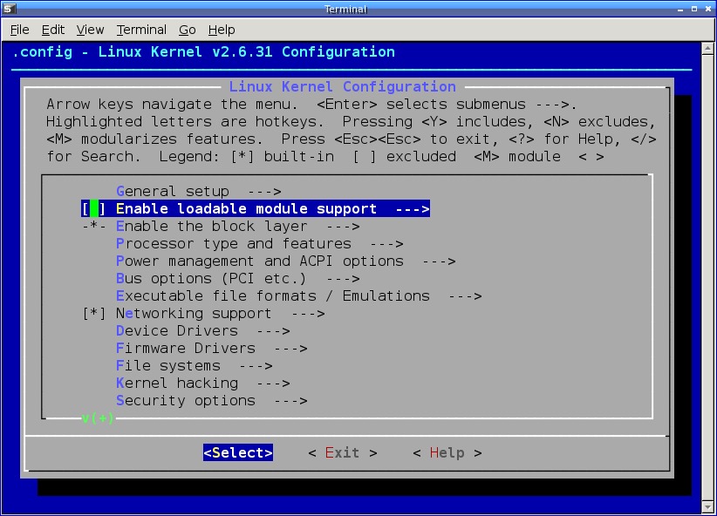The width and height of the screenshot is (717, 516).
Task: Select Bus options (PCI etc.) entry
Action: (x=211, y=279)
